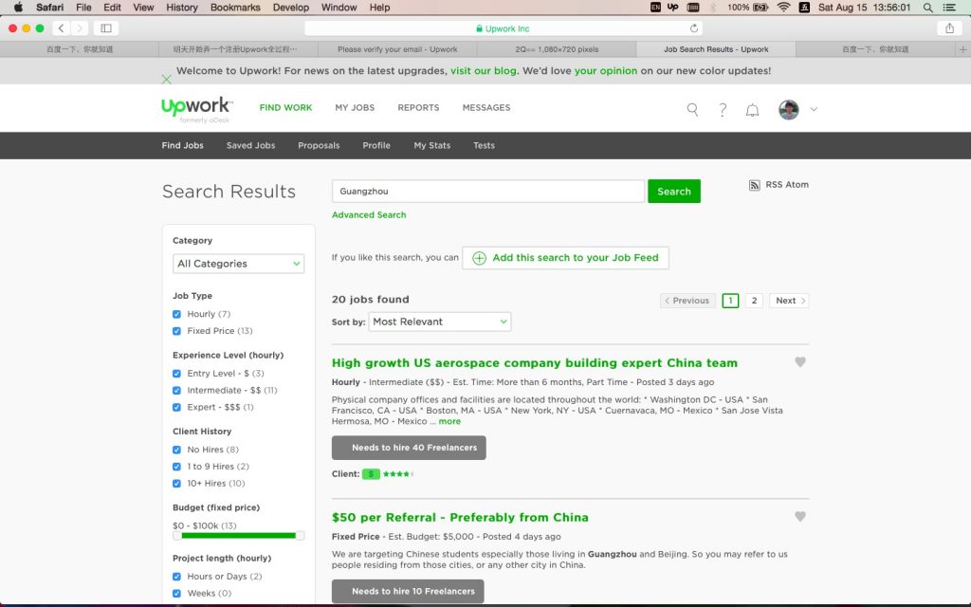The image size is (971, 607).
Task: Open the Safari share menu
Action: pyautogui.click(x=949, y=28)
